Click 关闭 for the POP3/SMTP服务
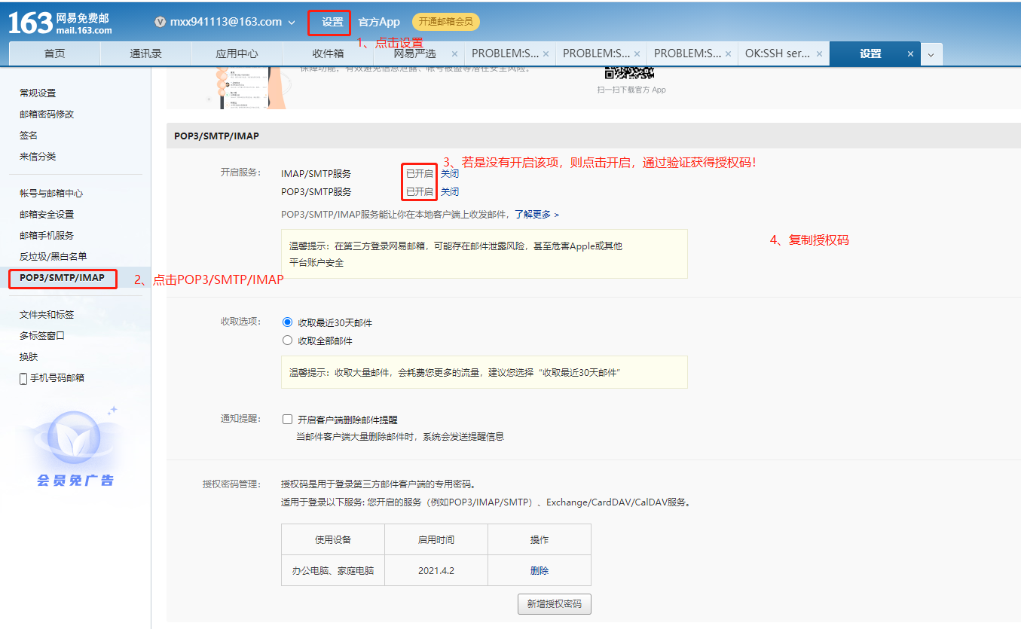 pos(450,192)
